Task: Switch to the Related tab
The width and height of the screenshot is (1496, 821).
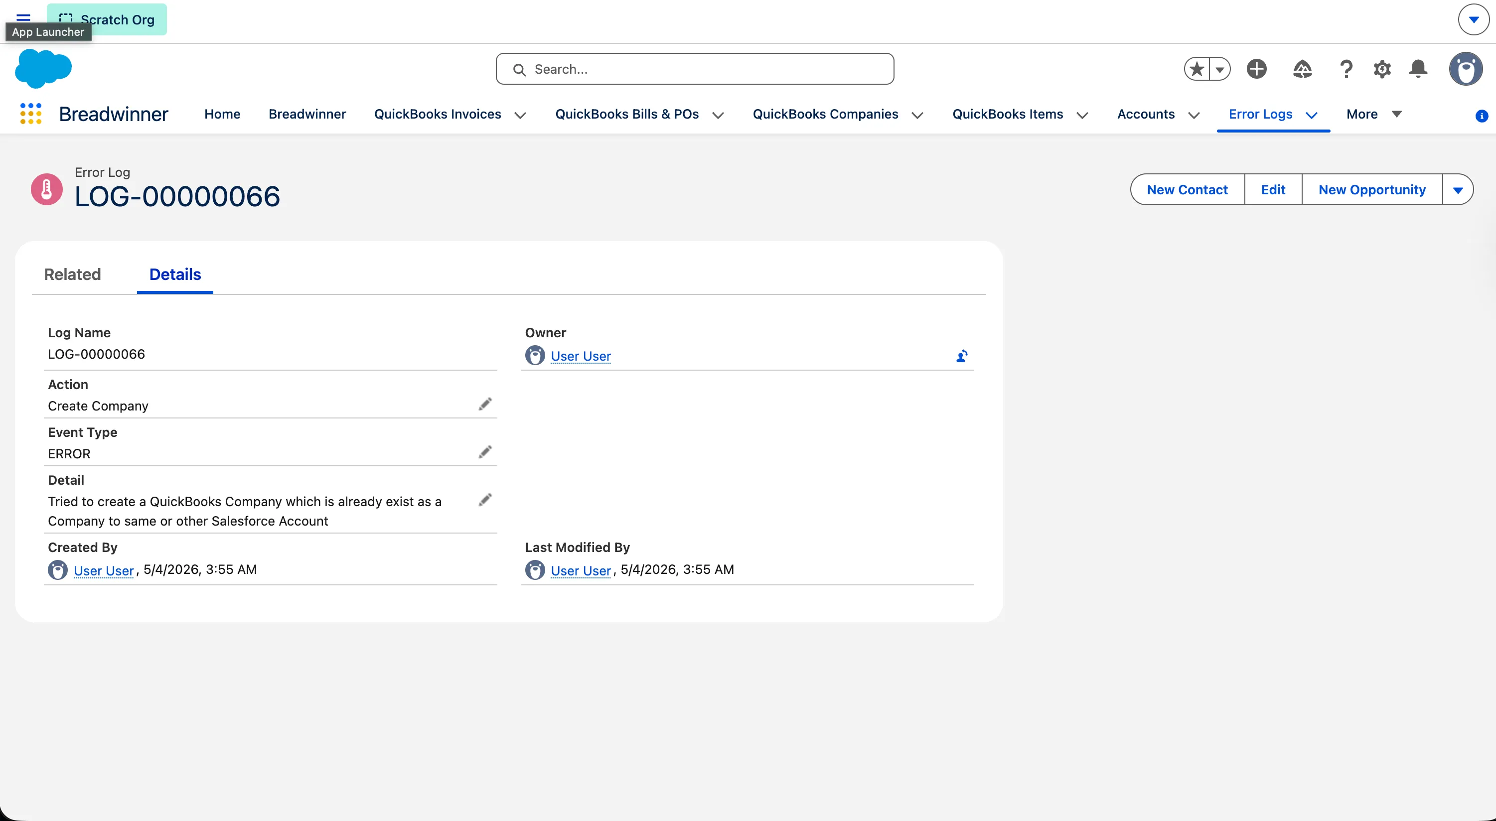Action: tap(73, 274)
